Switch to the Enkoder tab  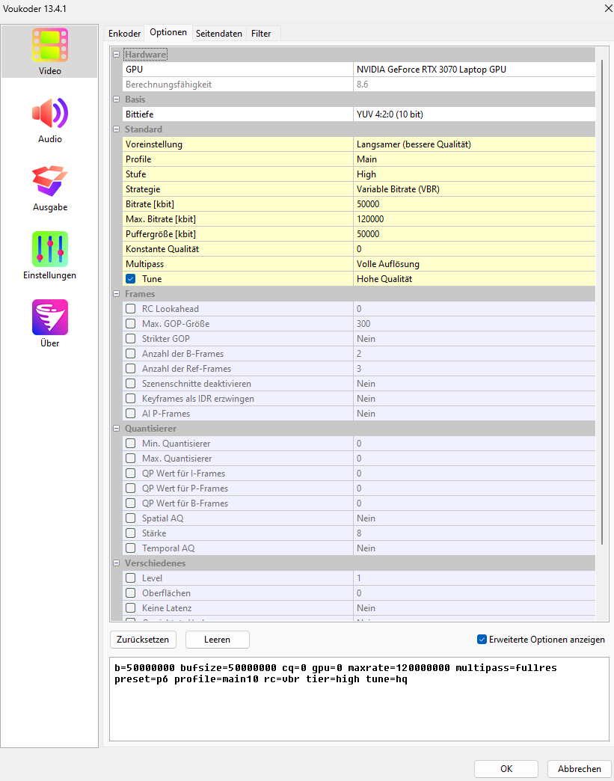(124, 34)
